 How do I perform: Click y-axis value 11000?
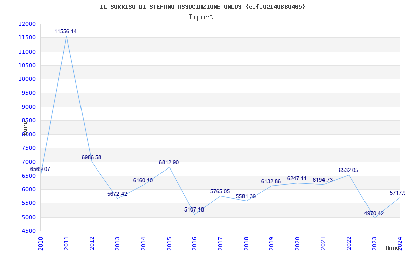27,52
